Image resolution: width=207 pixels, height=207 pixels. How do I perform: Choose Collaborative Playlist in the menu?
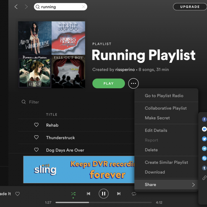pos(166,108)
